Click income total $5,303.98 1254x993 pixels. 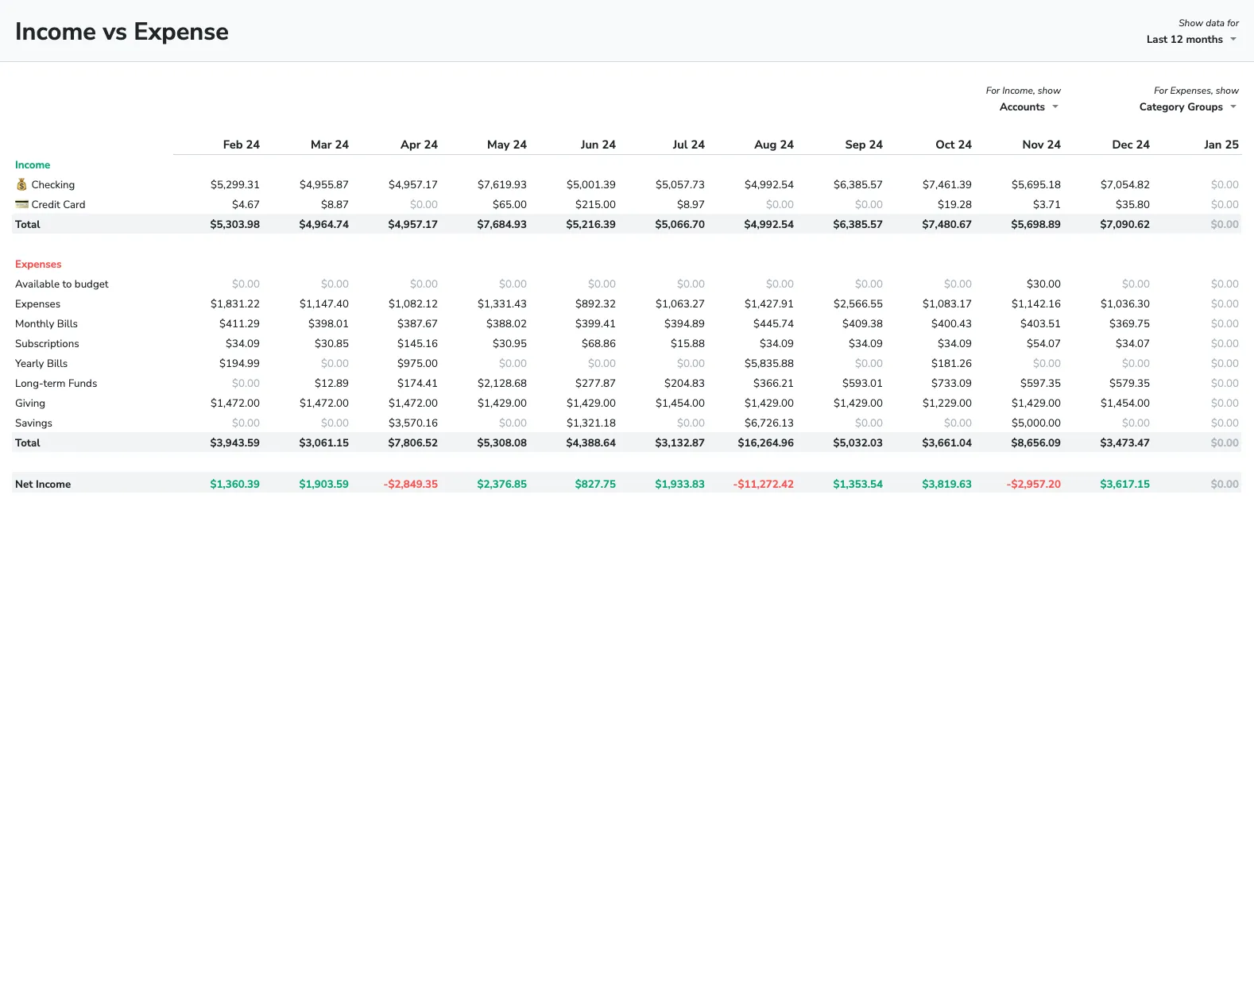235,225
